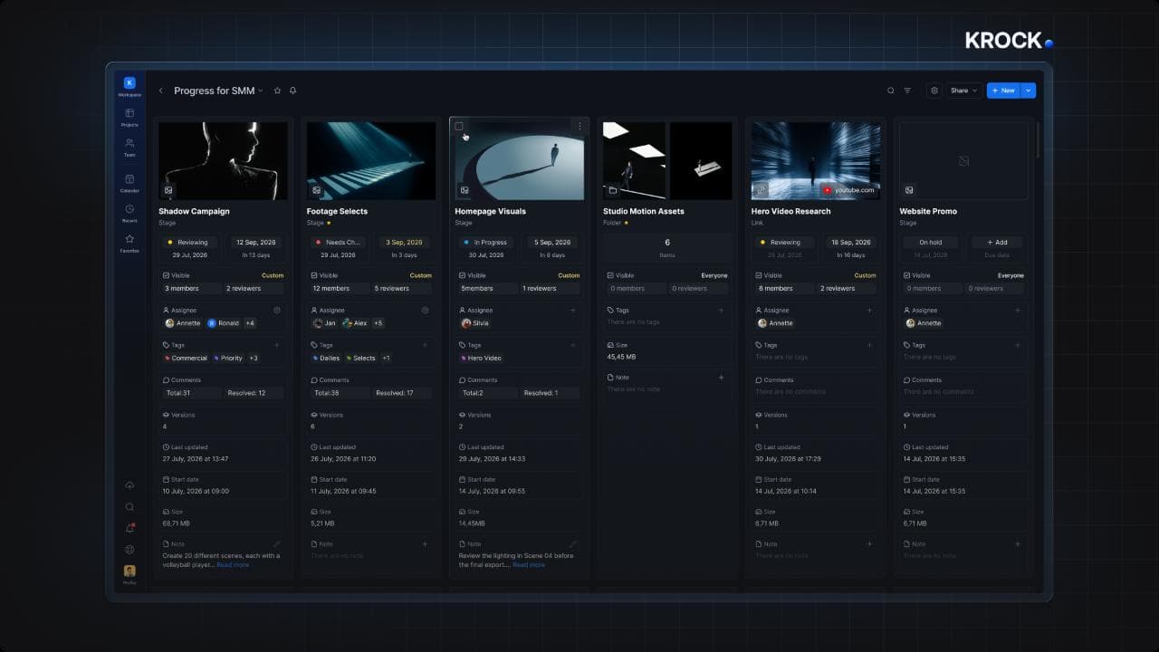
Task: Toggle Visible checkbox on Studio Motion Assets card
Action: (610, 275)
